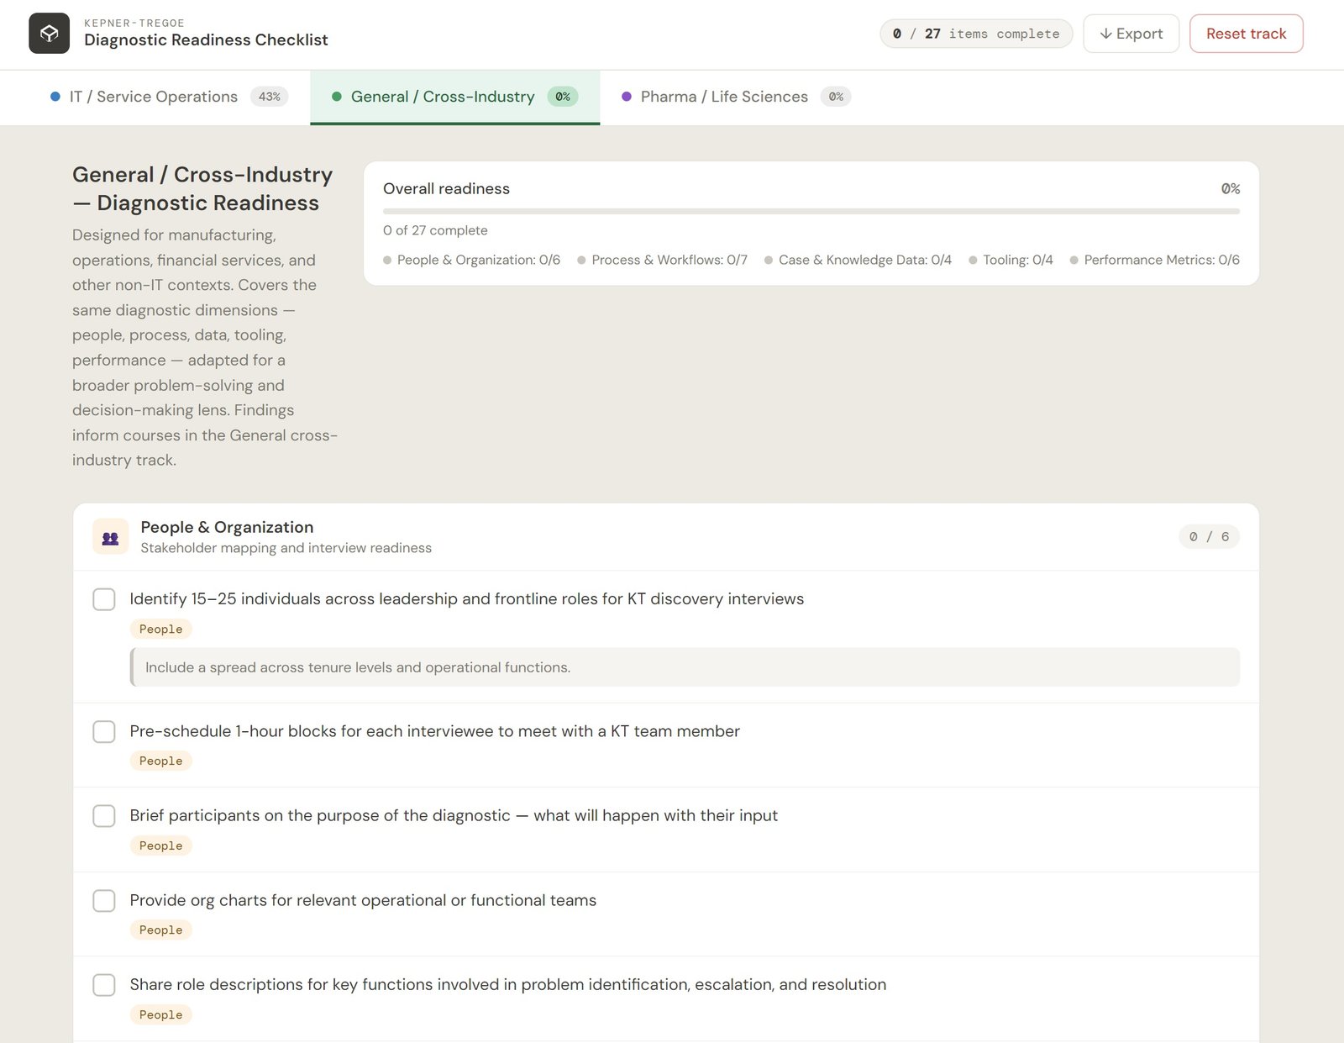The width and height of the screenshot is (1344, 1043).
Task: Click 'People & Organization: 0/6' summary entry
Action: [x=472, y=261]
